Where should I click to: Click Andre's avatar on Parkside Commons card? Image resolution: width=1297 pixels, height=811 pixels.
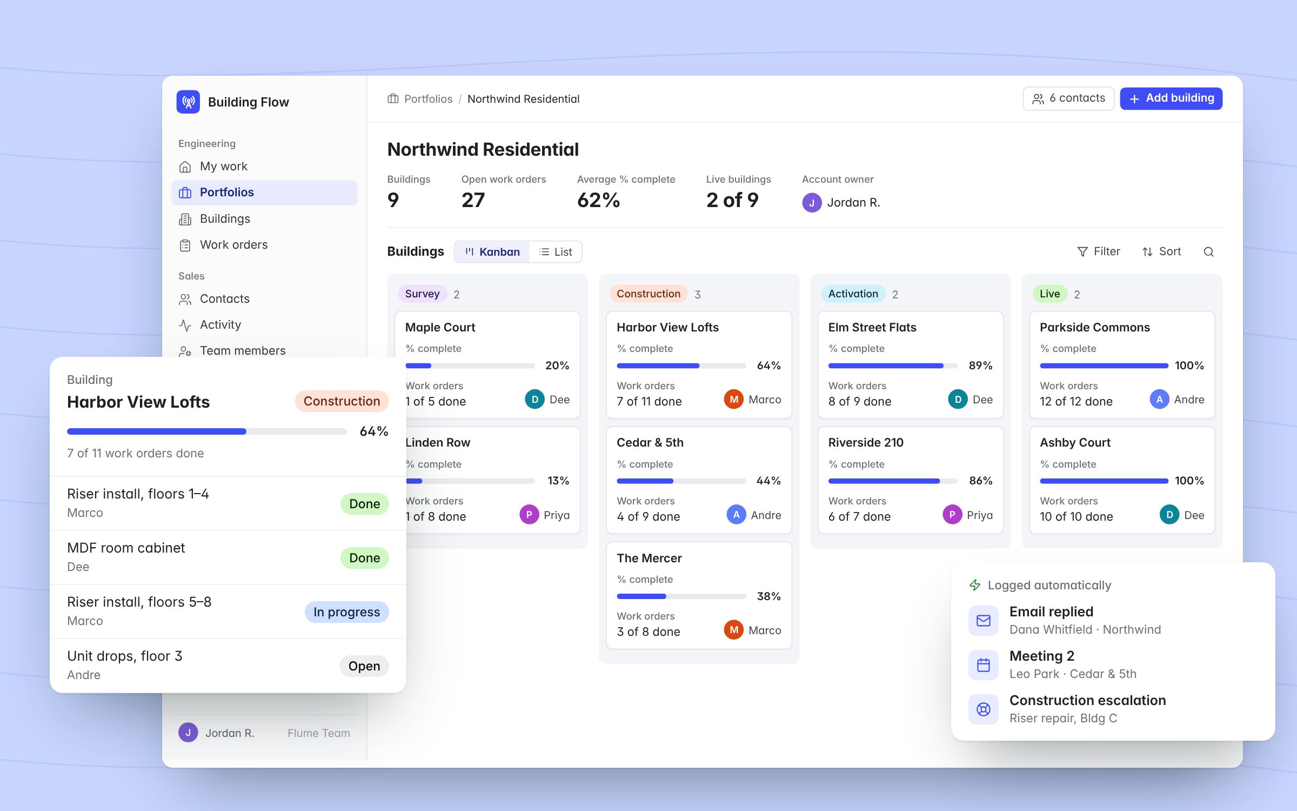1159,400
